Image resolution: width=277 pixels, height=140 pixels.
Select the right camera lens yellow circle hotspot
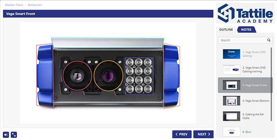(x=108, y=76)
